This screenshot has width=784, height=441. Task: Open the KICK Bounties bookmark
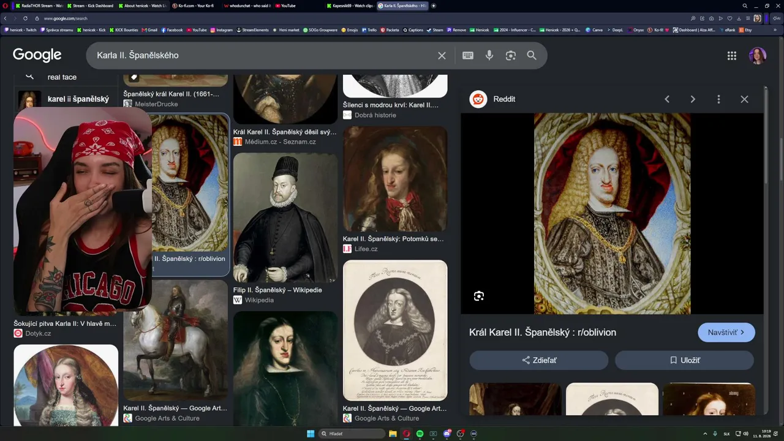pyautogui.click(x=124, y=29)
